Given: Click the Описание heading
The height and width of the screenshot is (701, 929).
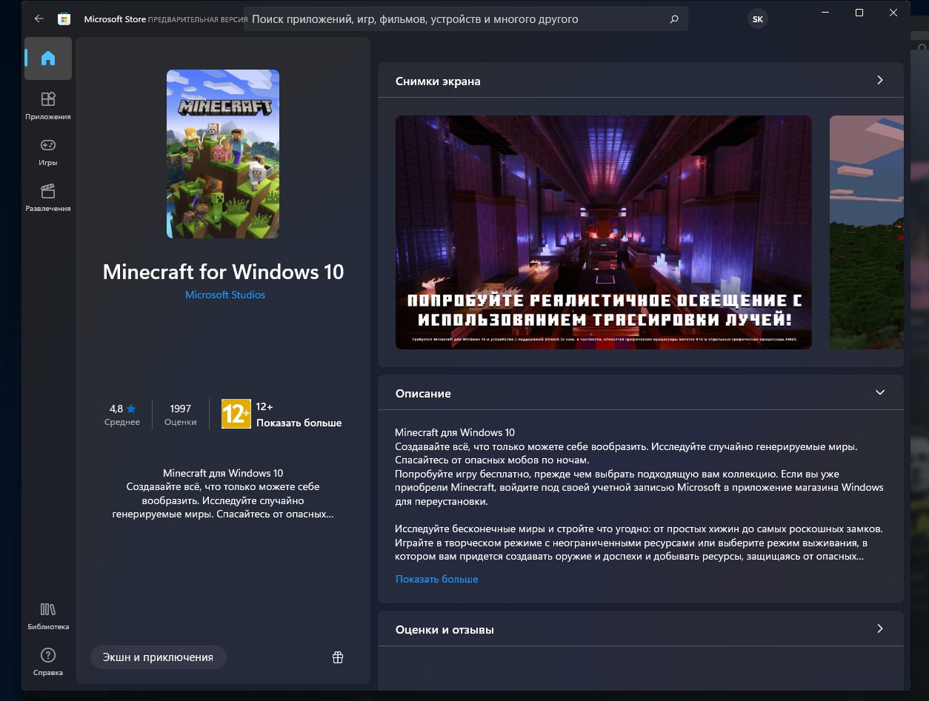Looking at the screenshot, I should (423, 394).
